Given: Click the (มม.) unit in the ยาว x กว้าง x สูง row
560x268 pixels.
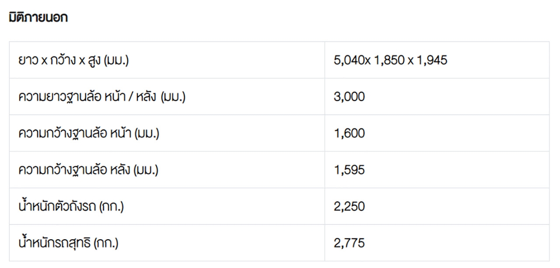Looking at the screenshot, I should [116, 60].
